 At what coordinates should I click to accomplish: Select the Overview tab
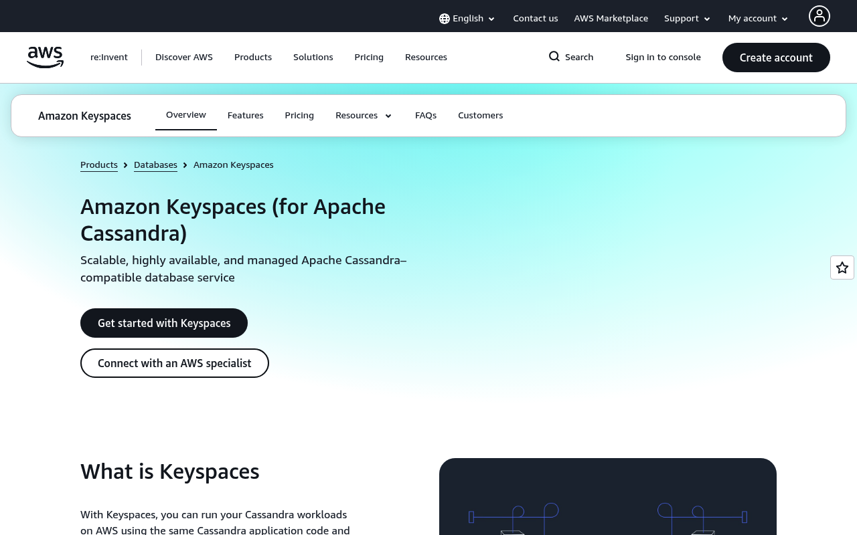186,115
